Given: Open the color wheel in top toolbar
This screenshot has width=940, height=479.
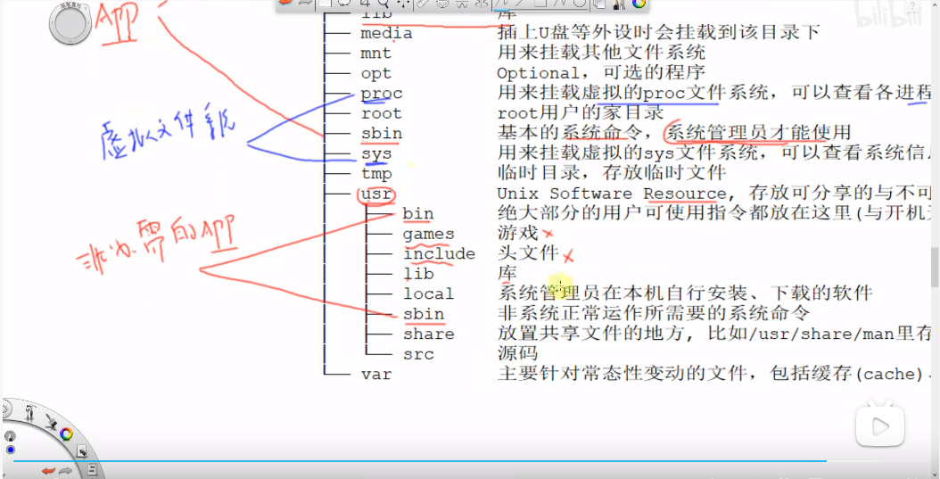Looking at the screenshot, I should (x=639, y=4).
